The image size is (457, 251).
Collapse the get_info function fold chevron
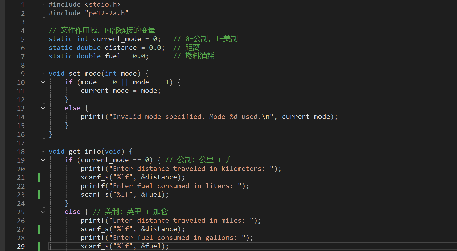coord(43,152)
